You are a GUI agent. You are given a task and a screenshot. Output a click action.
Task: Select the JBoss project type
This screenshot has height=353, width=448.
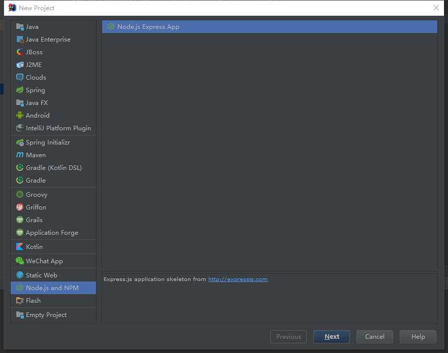33,52
